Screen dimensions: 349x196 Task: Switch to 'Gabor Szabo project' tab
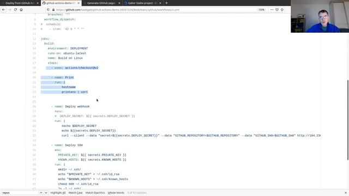point(142,3)
